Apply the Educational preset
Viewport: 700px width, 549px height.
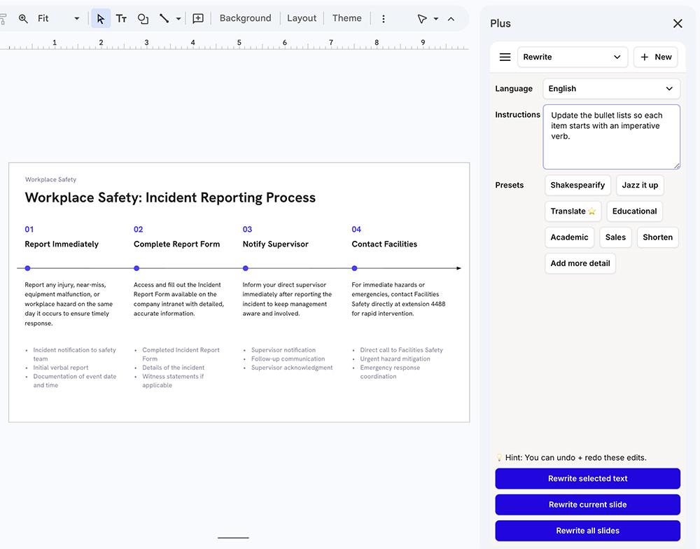[634, 211]
